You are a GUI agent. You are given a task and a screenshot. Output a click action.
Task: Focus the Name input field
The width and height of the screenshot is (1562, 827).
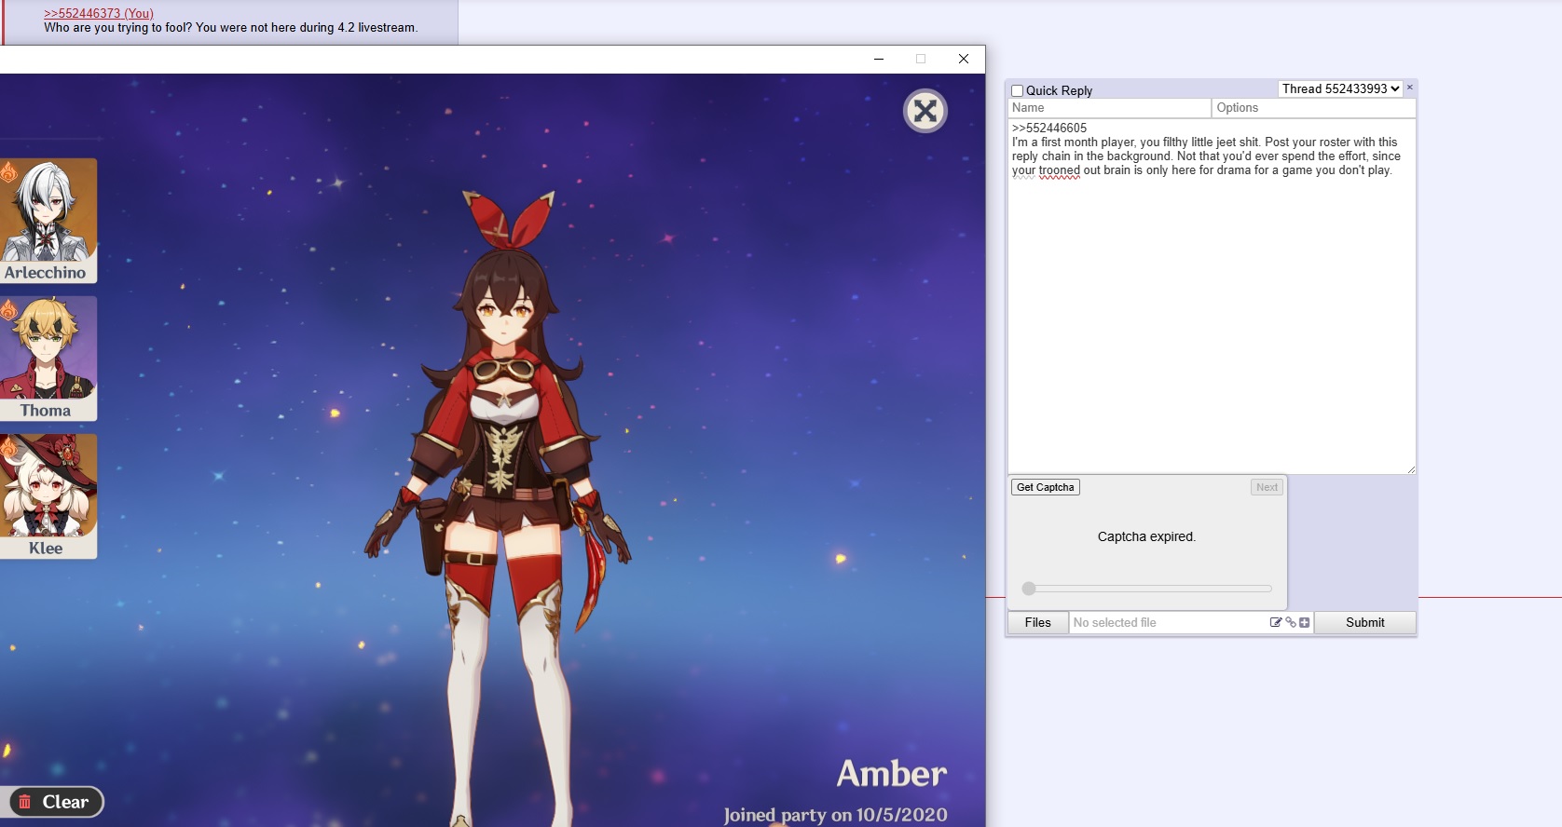coord(1109,108)
